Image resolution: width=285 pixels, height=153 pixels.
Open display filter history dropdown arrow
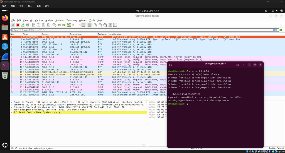pyautogui.click(x=278, y=30)
